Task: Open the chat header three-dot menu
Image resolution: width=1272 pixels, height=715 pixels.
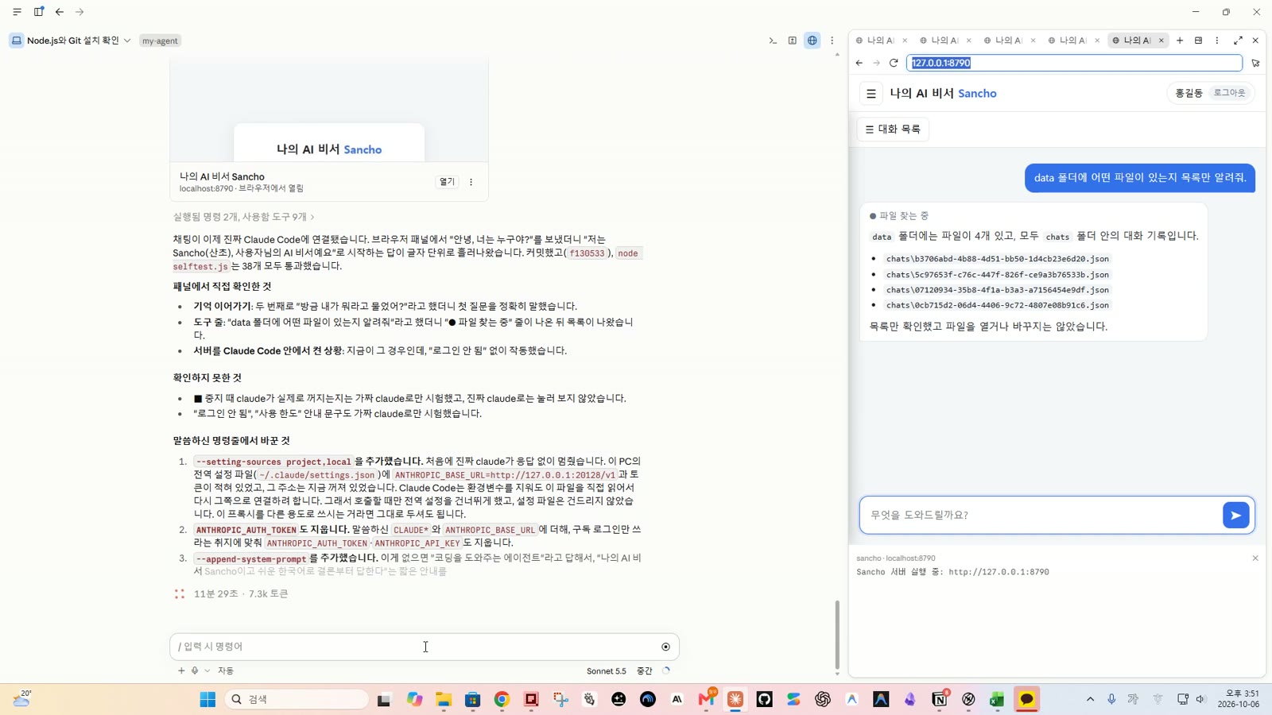Action: point(832,41)
